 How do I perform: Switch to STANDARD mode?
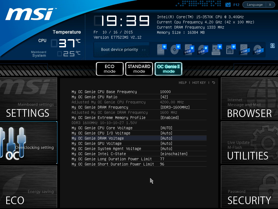139,69
